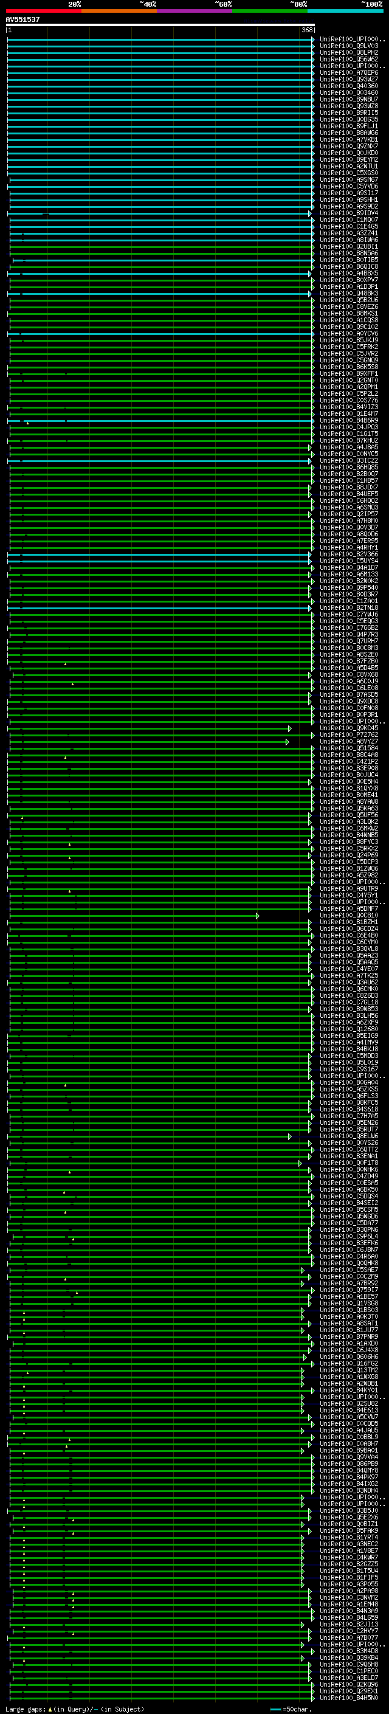The image size is (389, 1714).
Task: Click the orange ~40% identity legend segment
Action: coord(119,11)
